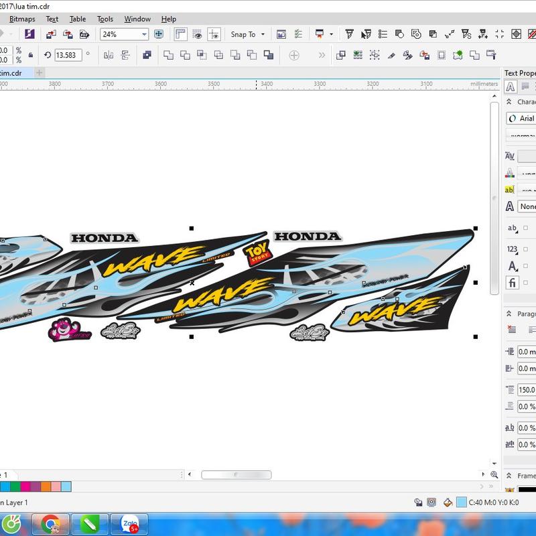The image size is (536, 536).
Task: Click the Weld shaping icon
Action: click(x=168, y=55)
